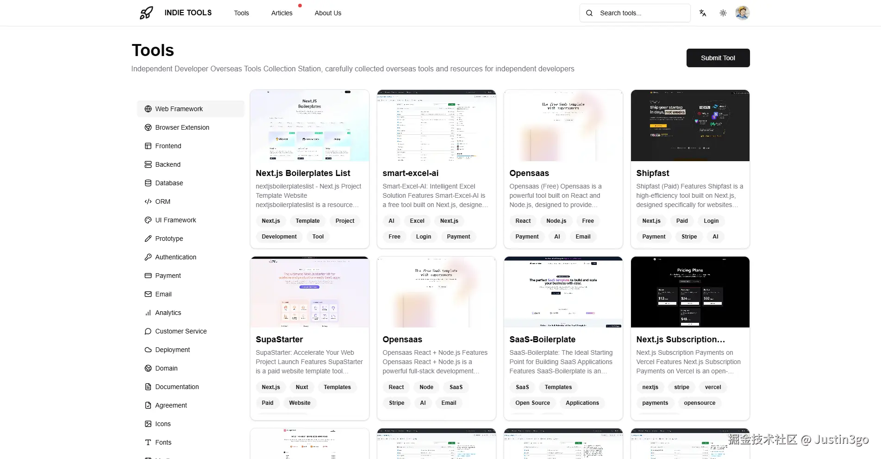Click the Template tag on Next.js Boilerplates card

(308, 221)
